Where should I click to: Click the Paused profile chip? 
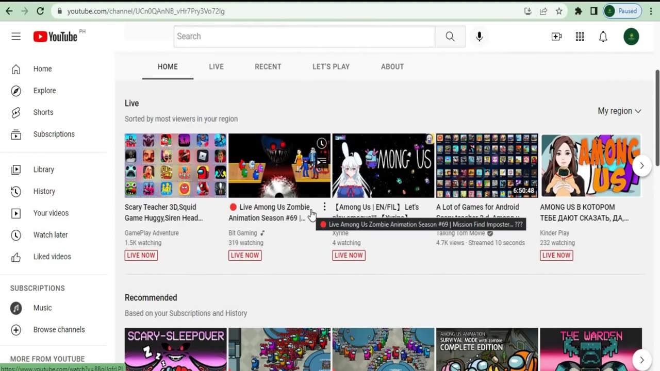click(622, 11)
